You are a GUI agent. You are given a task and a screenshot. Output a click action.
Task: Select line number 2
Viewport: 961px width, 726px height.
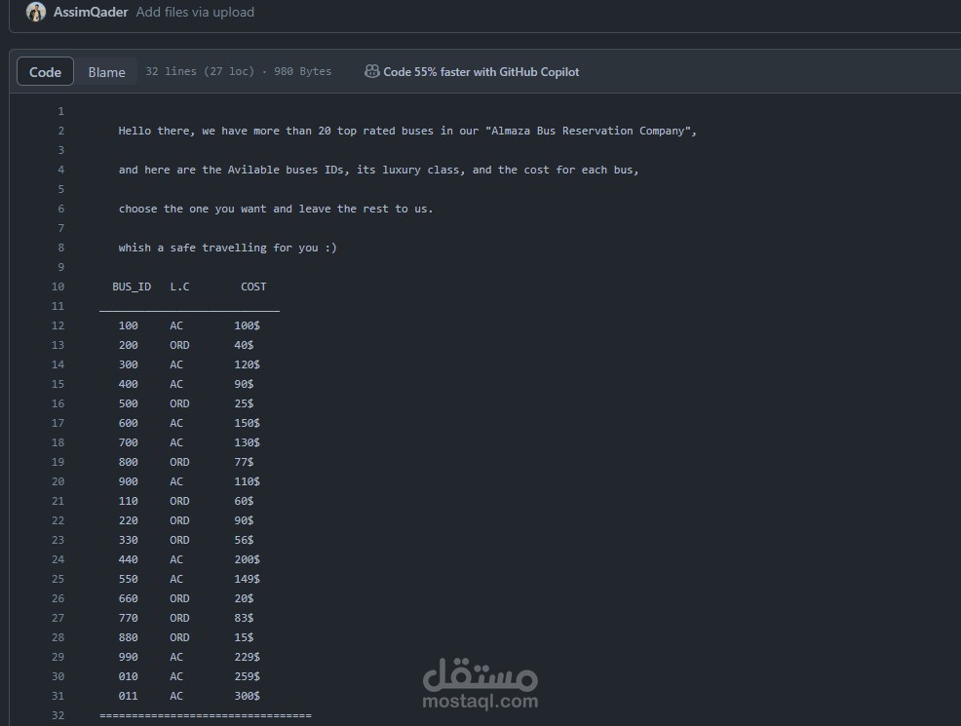60,131
